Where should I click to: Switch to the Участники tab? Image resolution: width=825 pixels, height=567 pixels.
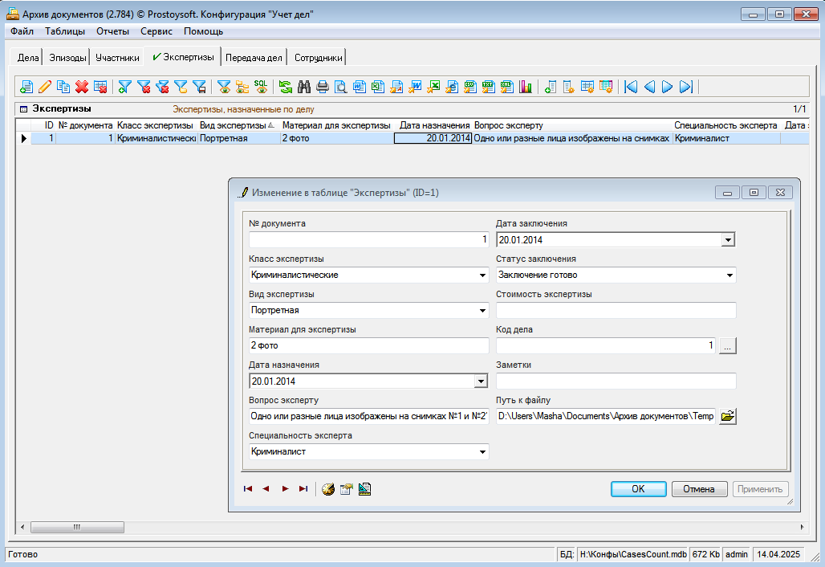click(x=117, y=58)
